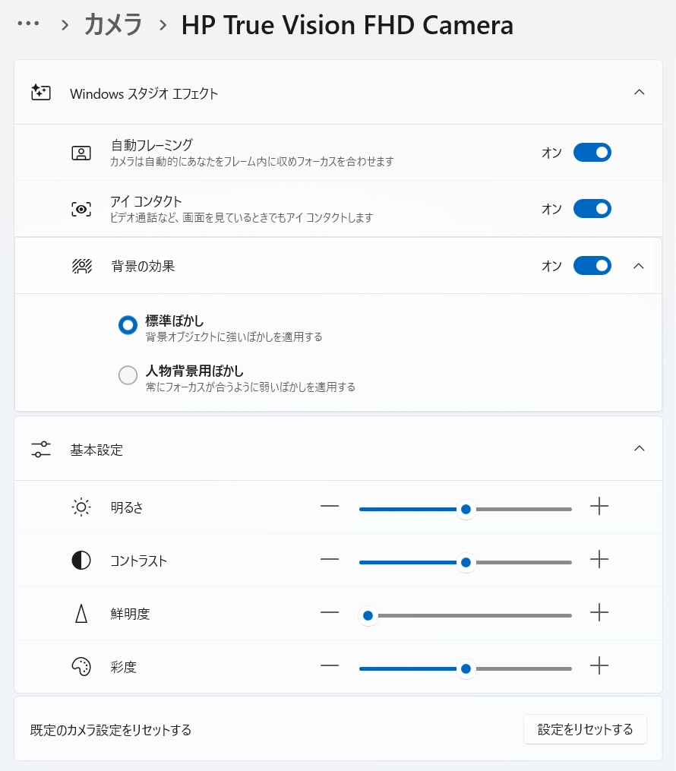The width and height of the screenshot is (676, 771).
Task: Click the 鮮明度 slider handle
Action: [368, 615]
